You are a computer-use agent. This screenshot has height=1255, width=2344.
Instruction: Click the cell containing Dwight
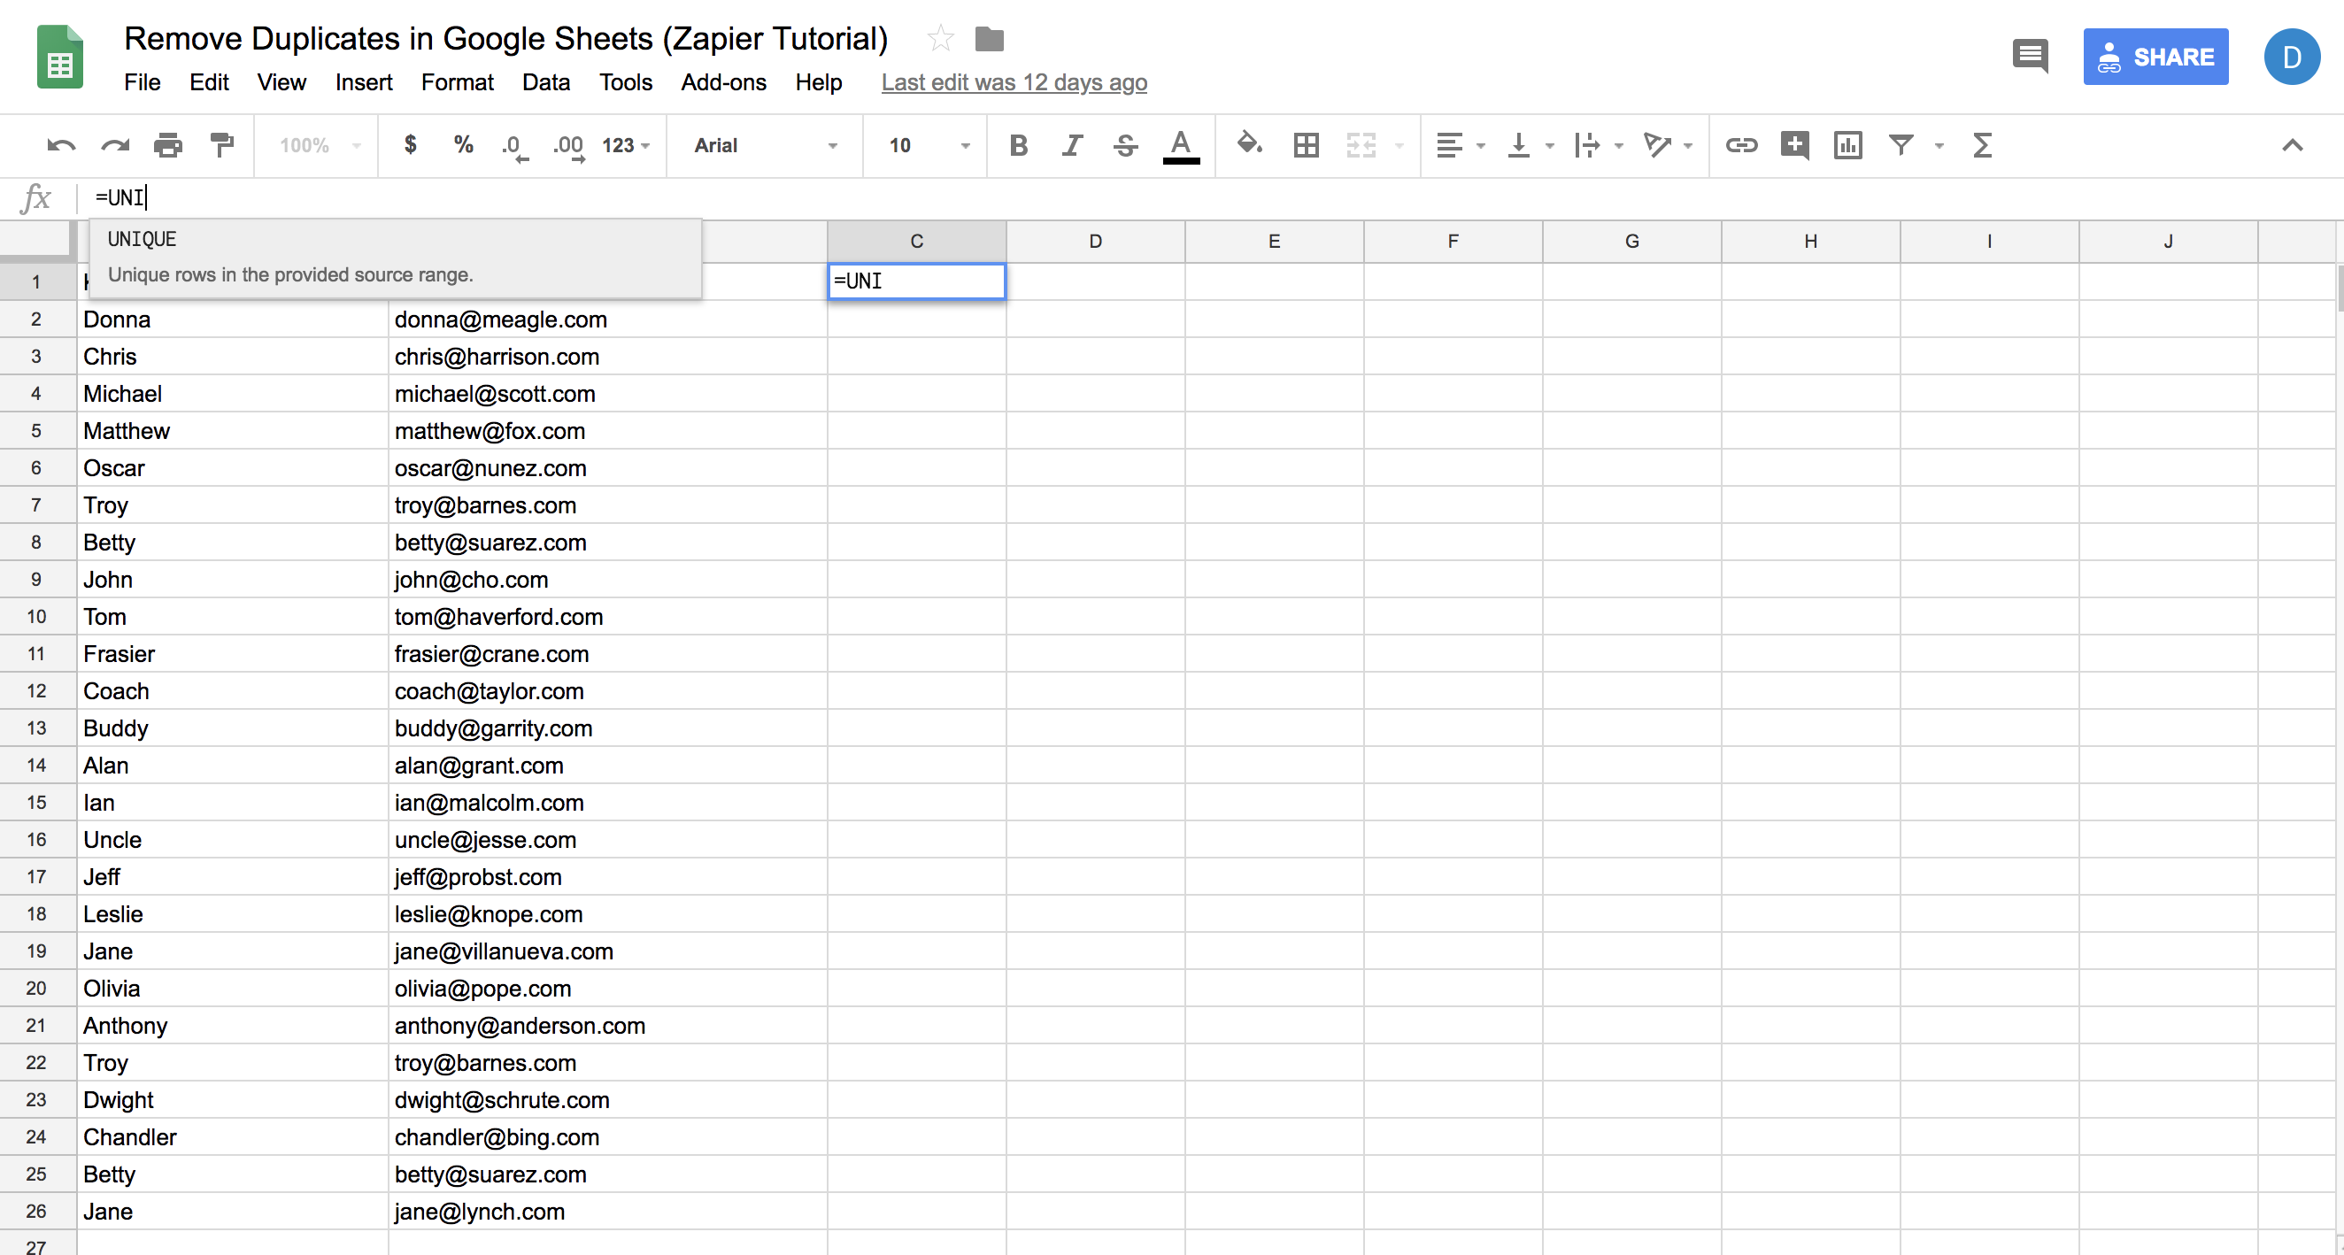coord(232,1099)
